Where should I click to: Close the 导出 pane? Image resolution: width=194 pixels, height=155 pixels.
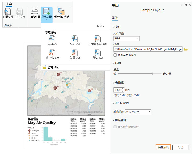[x=190, y=5]
